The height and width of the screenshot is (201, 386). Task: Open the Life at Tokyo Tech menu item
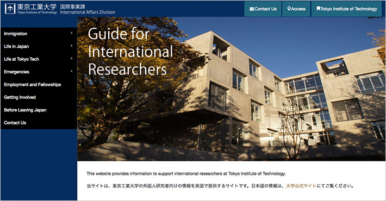[39, 59]
